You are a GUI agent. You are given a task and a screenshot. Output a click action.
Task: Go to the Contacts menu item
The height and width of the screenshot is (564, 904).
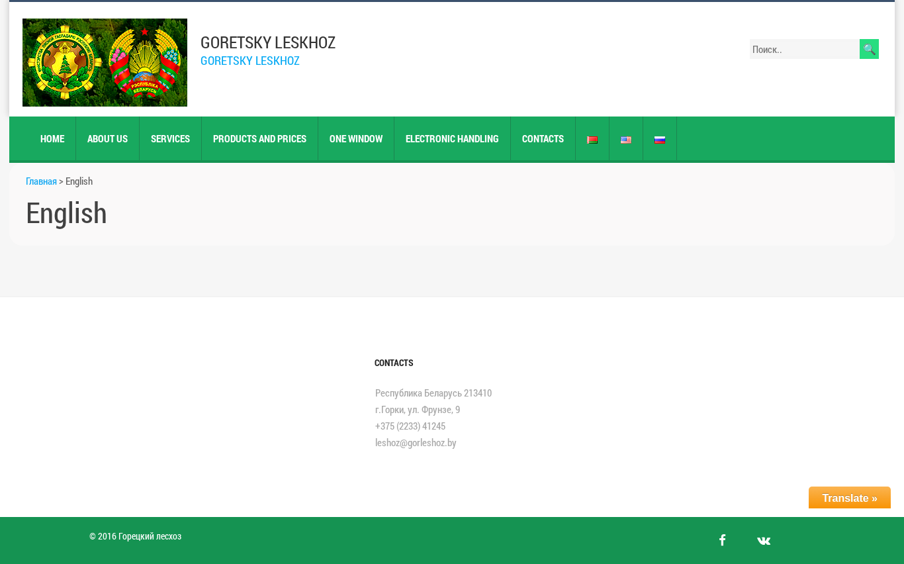[543, 138]
